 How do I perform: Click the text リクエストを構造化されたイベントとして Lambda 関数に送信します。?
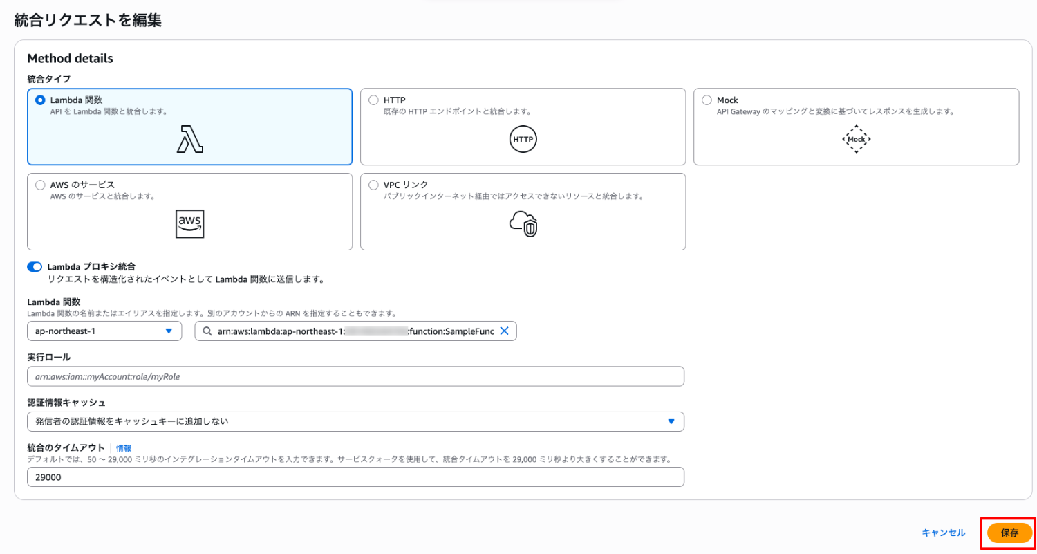(x=186, y=280)
